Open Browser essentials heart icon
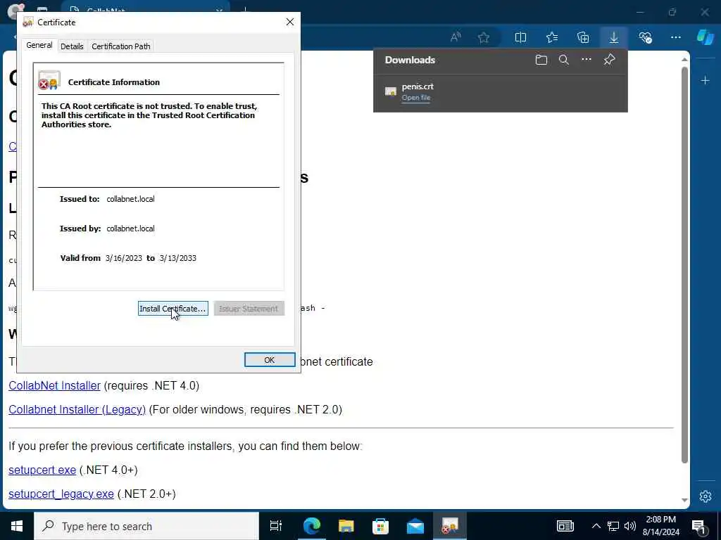This screenshot has width=721, height=540. point(645,38)
